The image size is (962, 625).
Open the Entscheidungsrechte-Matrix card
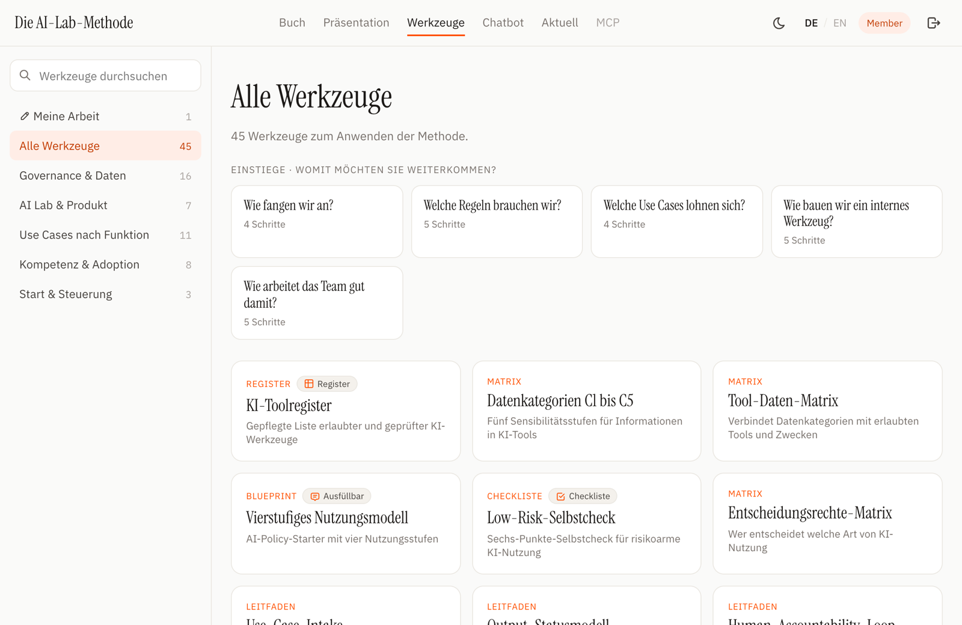827,523
